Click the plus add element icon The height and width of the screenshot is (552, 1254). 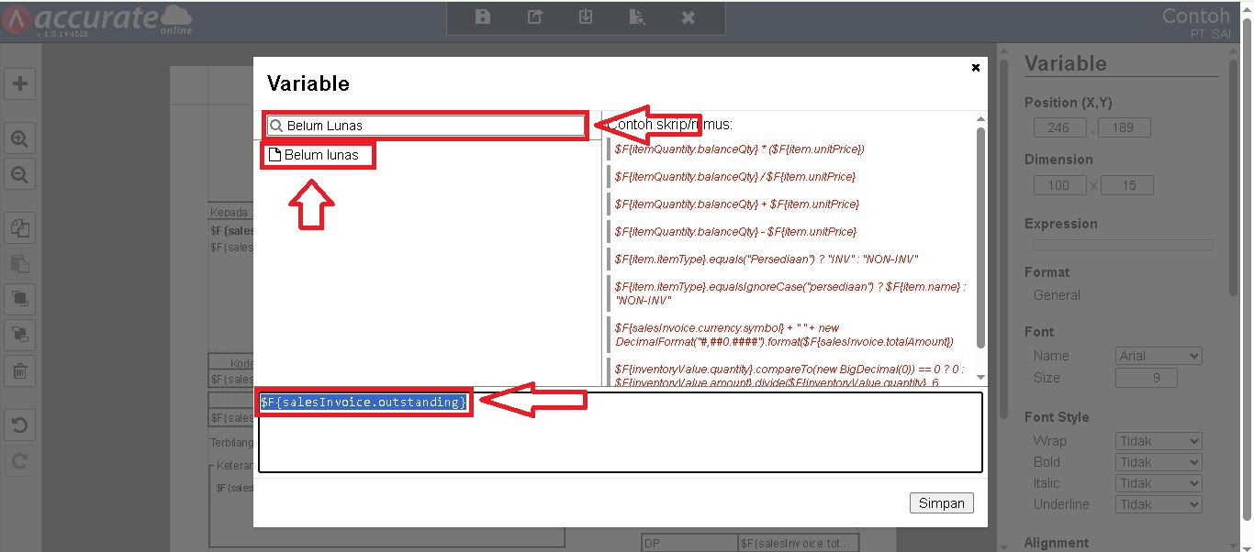(19, 83)
